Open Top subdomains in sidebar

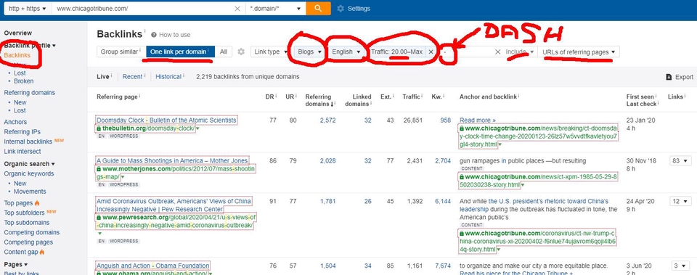click(27, 222)
